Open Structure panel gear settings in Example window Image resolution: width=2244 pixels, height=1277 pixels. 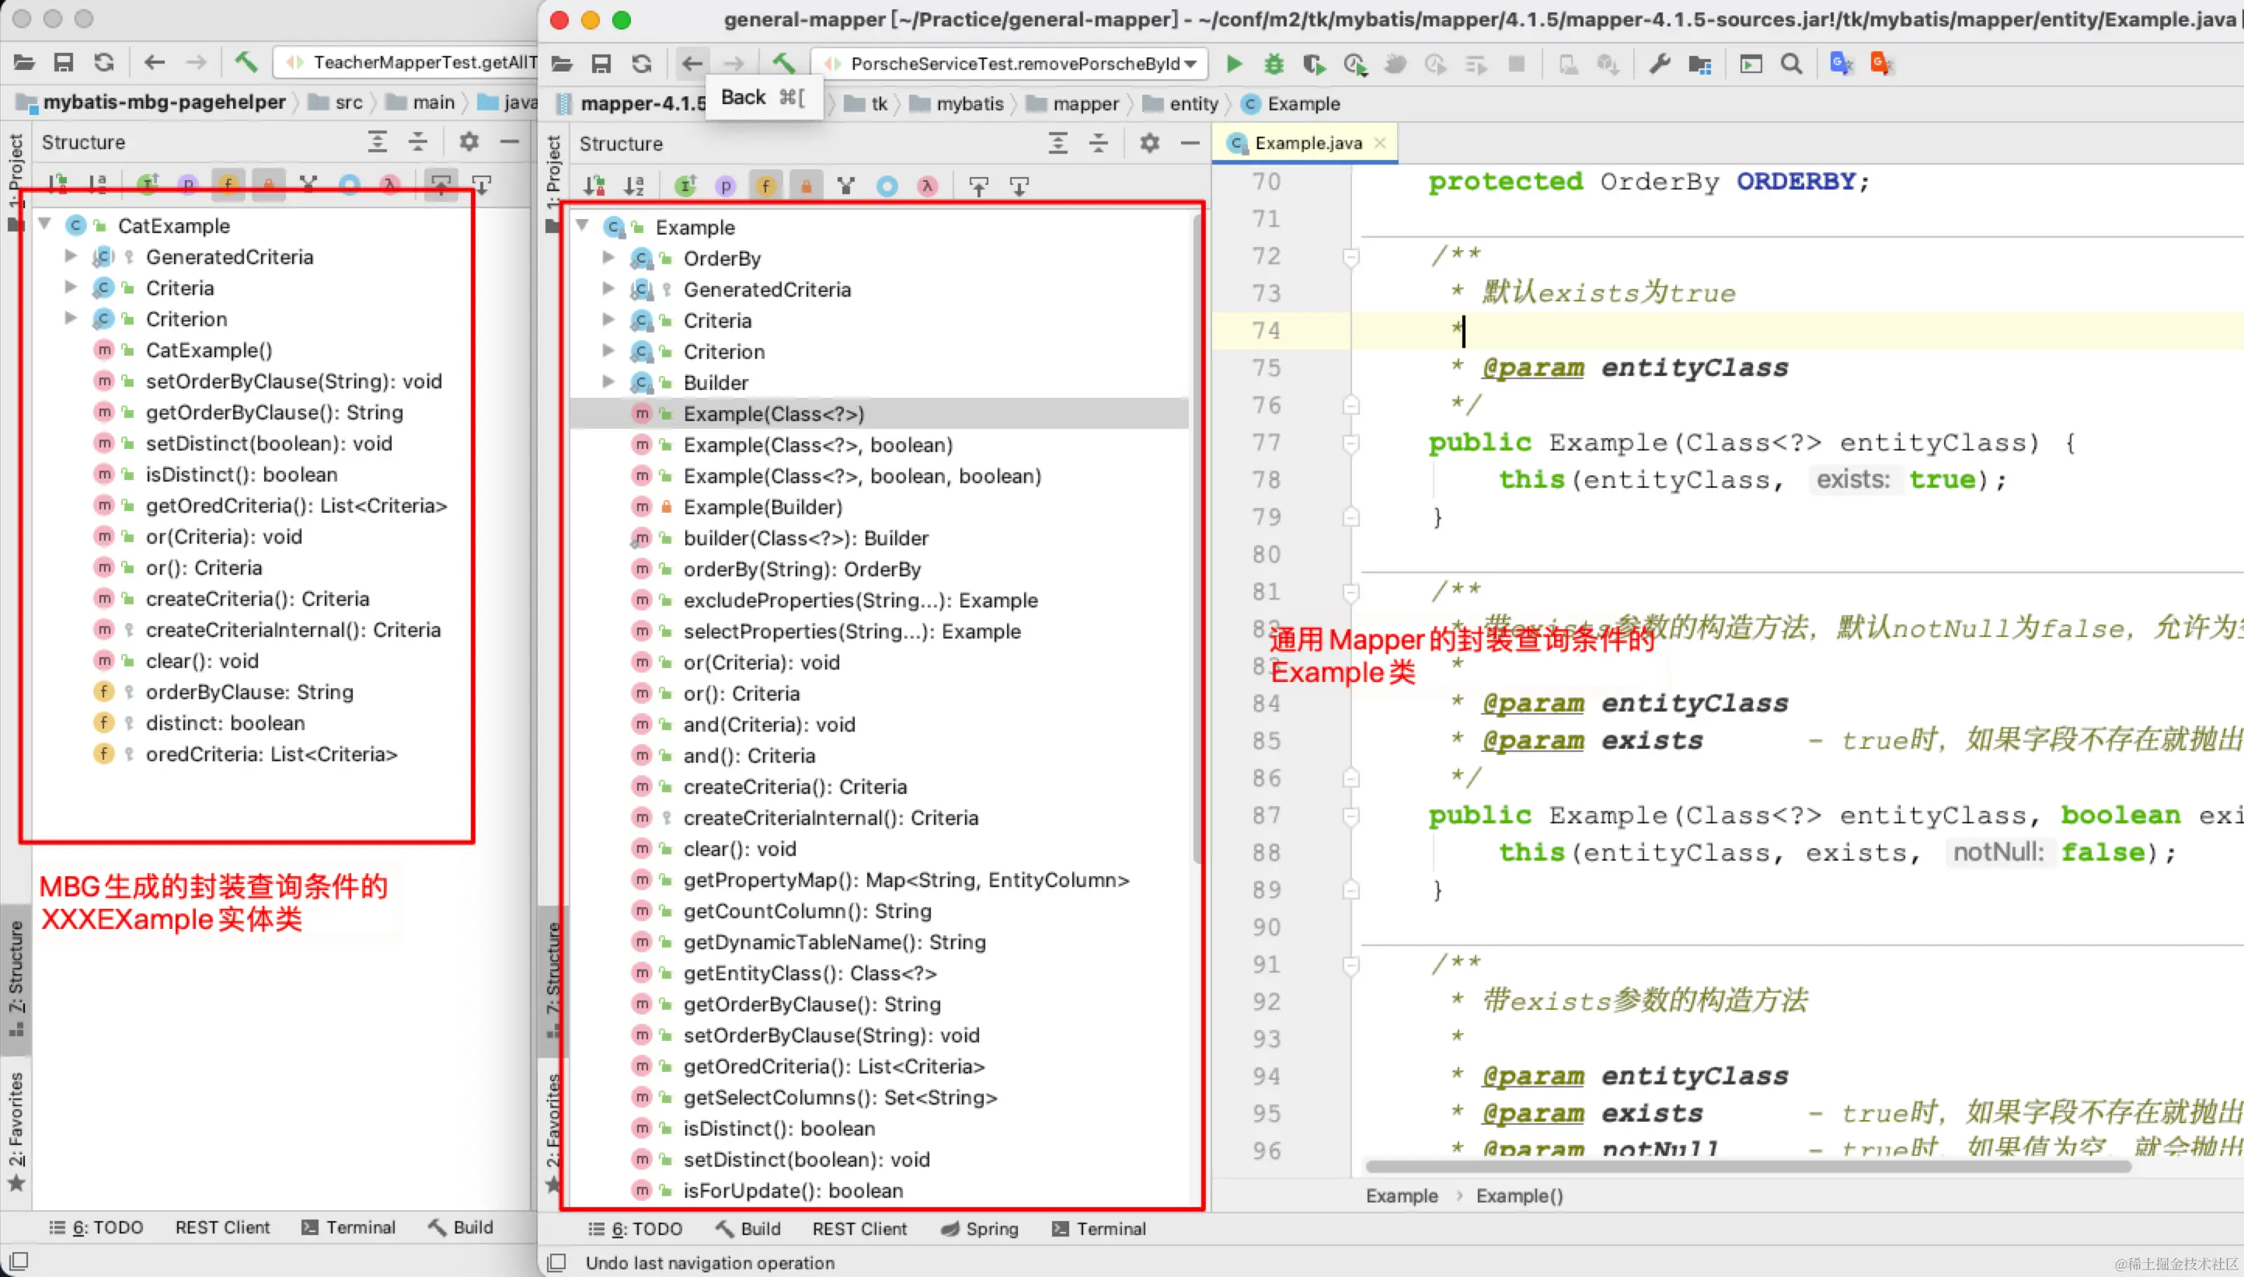1149,143
